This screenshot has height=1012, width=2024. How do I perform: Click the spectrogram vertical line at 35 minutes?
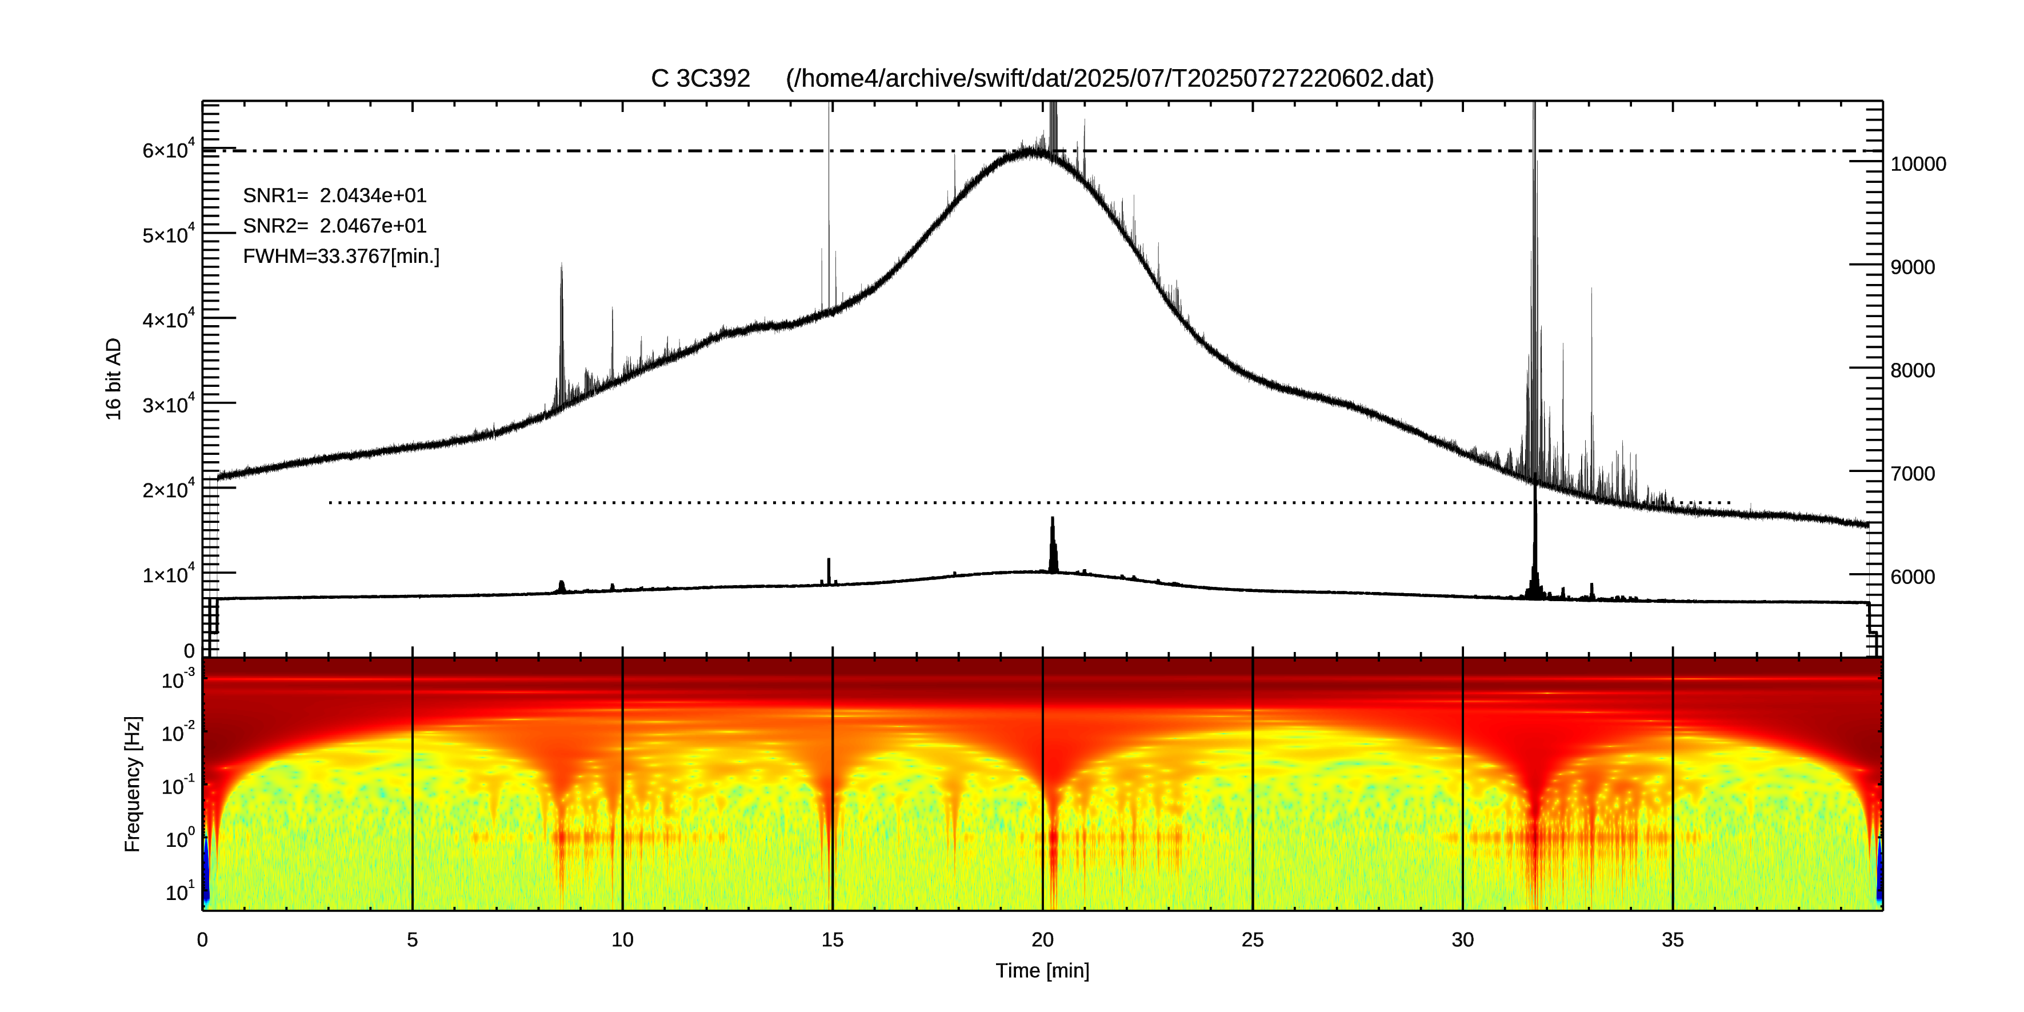tap(1673, 783)
